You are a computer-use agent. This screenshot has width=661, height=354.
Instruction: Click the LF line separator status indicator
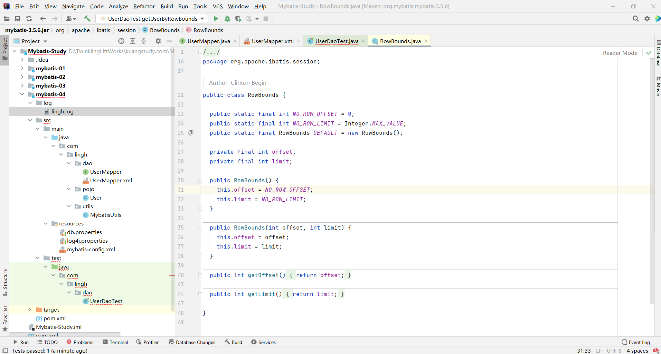(599, 351)
